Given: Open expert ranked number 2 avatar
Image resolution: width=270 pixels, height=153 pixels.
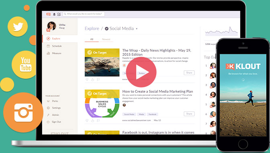Looking at the screenshot, I should pyautogui.click(x=213, y=75).
